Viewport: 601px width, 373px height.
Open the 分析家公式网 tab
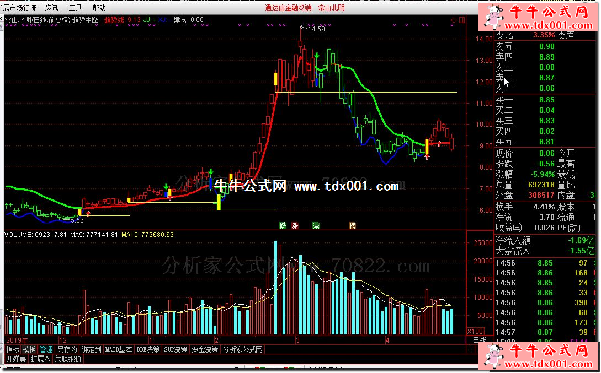point(243,349)
